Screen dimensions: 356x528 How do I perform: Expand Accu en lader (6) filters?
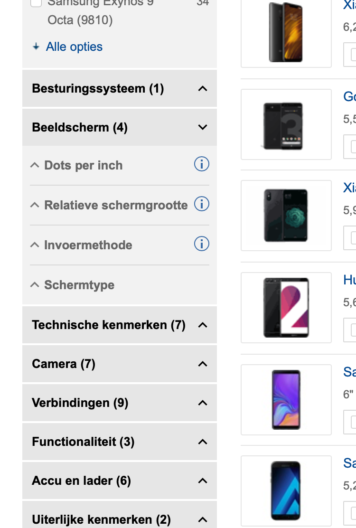point(119,481)
